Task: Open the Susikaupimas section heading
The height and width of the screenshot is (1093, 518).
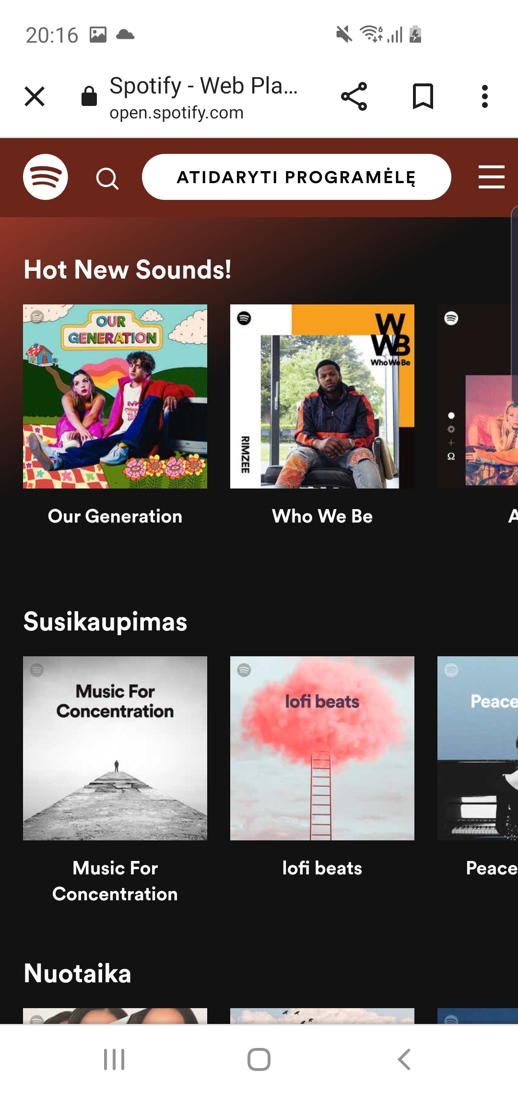Action: pos(106,622)
